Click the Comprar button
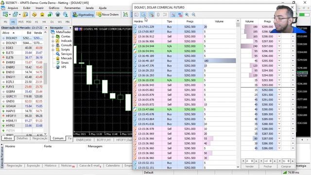311x175 pixels. point(286,166)
